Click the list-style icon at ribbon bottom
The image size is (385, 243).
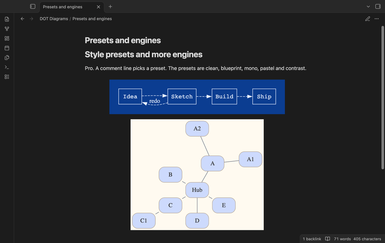pyautogui.click(x=7, y=77)
